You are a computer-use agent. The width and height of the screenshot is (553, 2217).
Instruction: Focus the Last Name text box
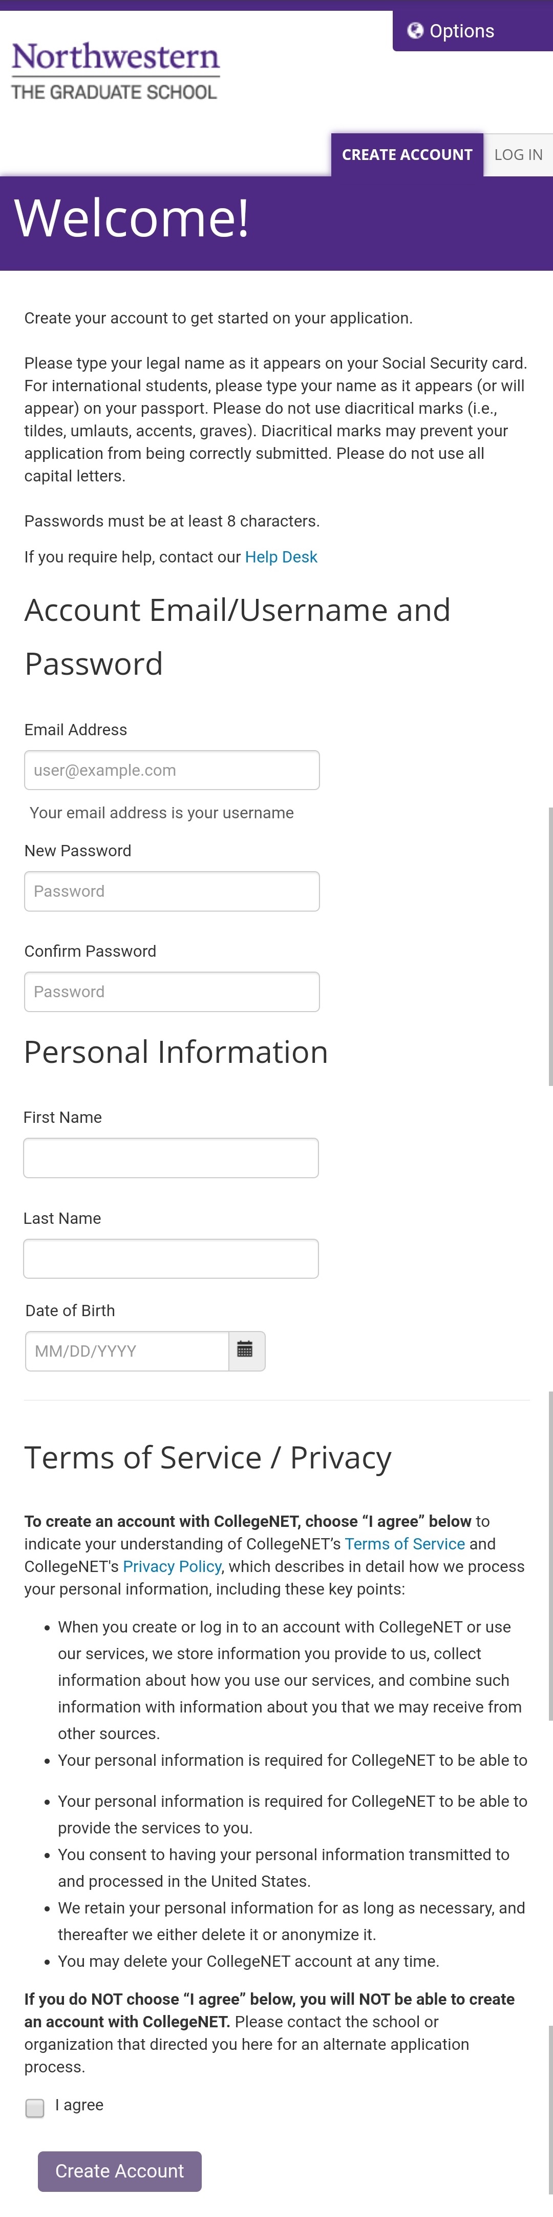(171, 1259)
